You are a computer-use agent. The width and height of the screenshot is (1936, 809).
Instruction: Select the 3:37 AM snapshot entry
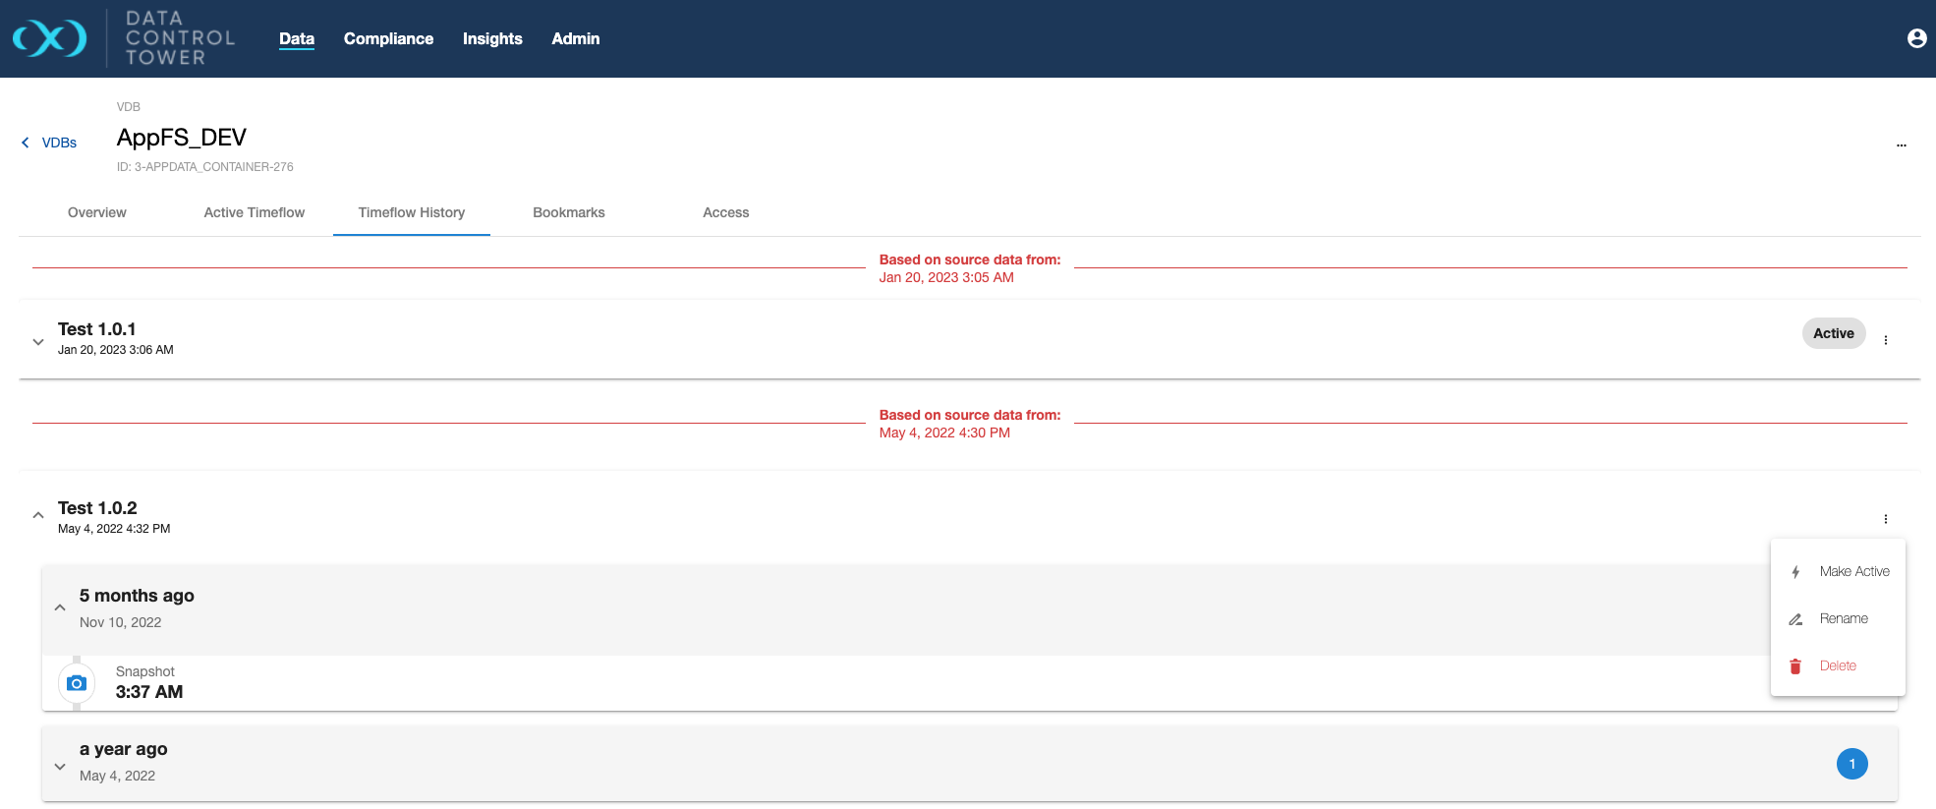click(149, 683)
